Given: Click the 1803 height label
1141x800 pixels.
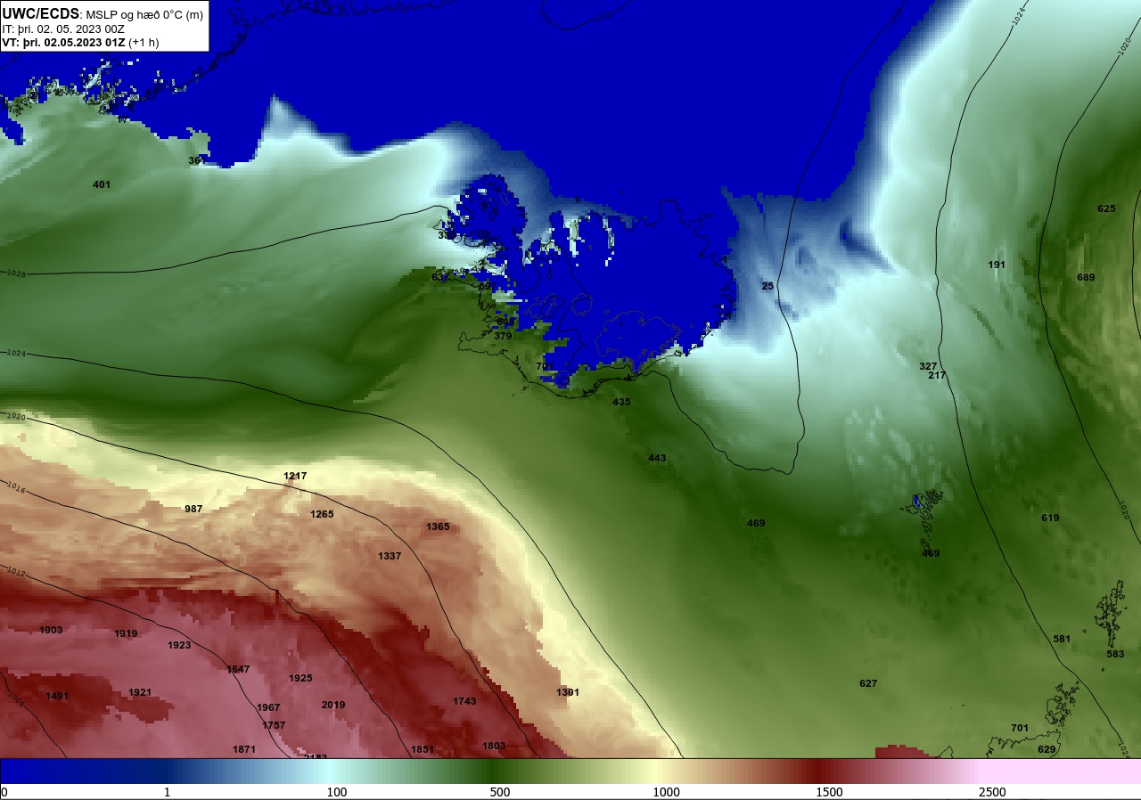Looking at the screenshot, I should (x=494, y=746).
